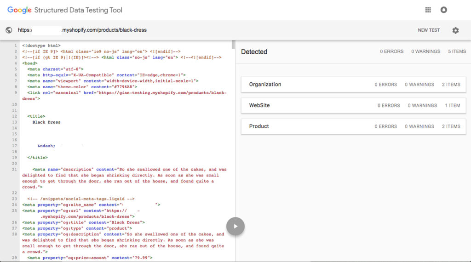Click the tested URL field
471x262 pixels.
[82, 30]
